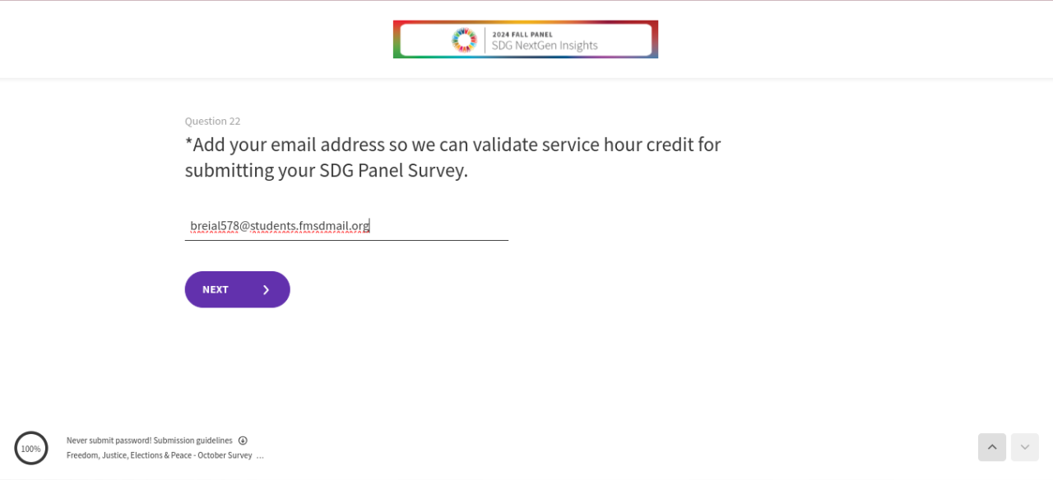Click the "Question 22" label

tap(212, 121)
